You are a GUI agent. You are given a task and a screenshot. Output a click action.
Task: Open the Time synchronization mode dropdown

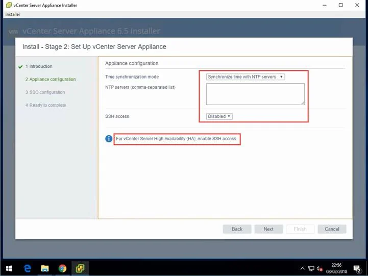tap(246, 77)
